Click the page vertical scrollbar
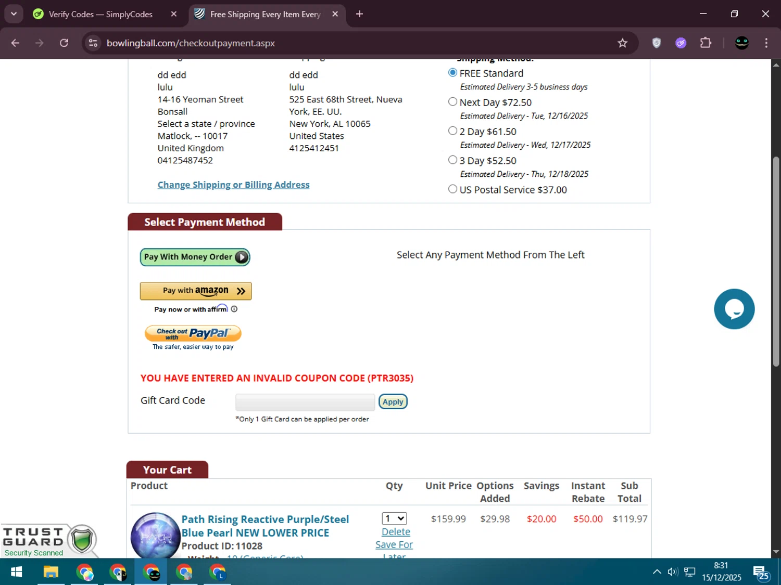This screenshot has height=585, width=781. 776,262
